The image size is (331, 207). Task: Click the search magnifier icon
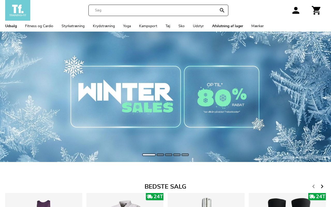[222, 10]
